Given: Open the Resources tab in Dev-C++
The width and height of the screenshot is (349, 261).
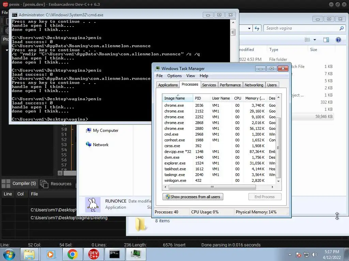Looking at the screenshot, I should (x=56, y=184).
